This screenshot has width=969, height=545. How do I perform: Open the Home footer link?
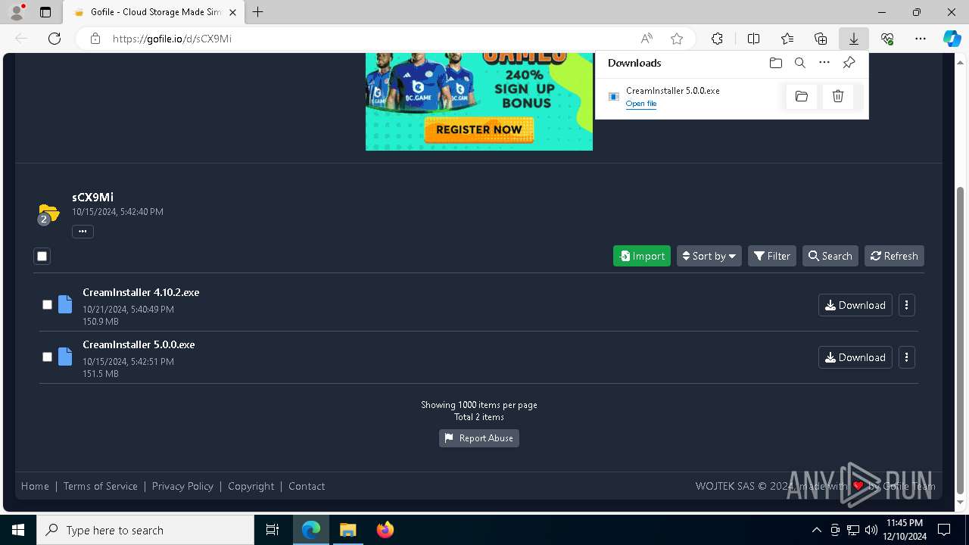click(35, 486)
